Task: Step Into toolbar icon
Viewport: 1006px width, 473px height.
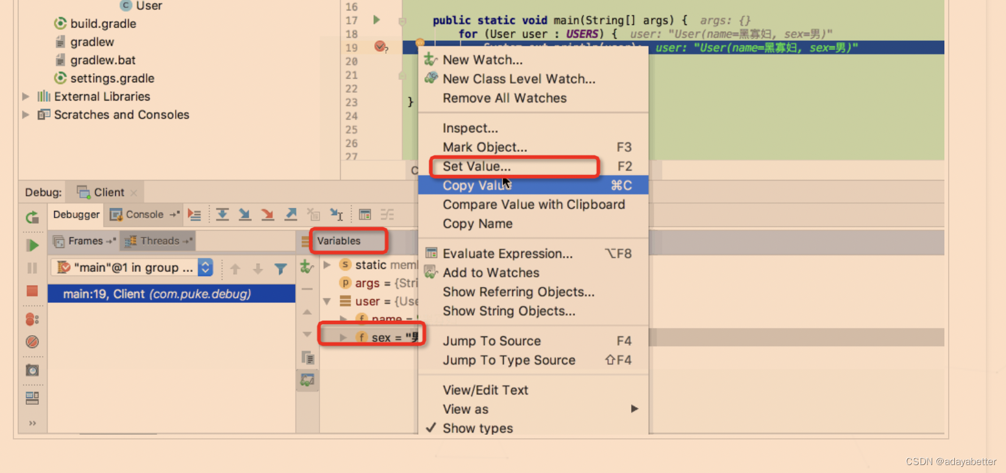Action: point(244,215)
